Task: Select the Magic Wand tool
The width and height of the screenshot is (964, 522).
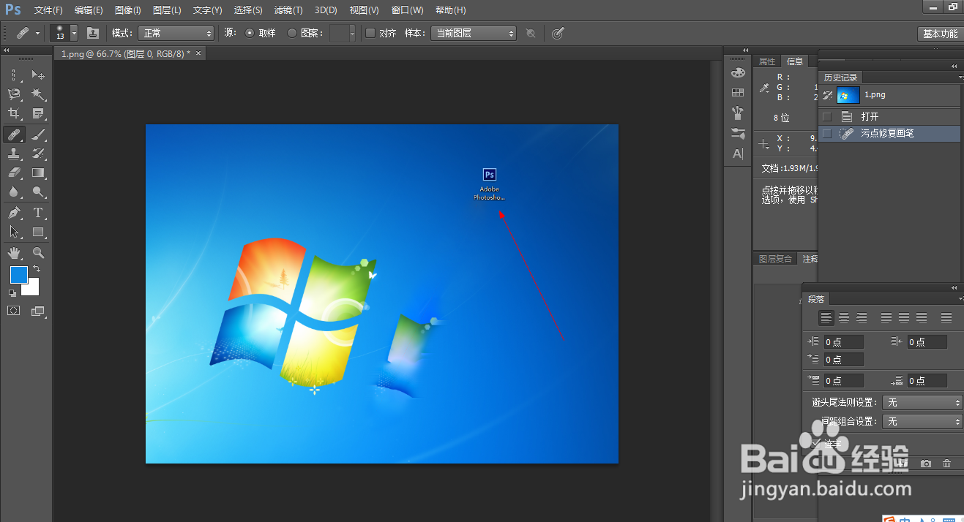Action: 38,94
